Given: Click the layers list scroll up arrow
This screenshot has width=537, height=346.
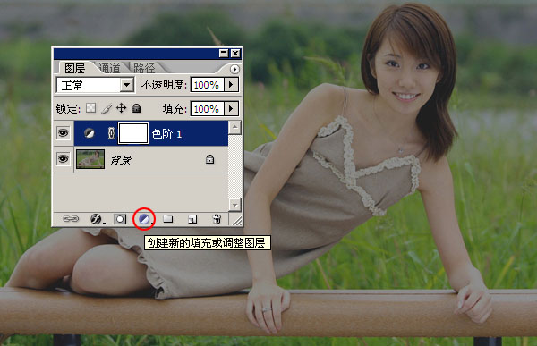Looking at the screenshot, I should click(x=234, y=127).
